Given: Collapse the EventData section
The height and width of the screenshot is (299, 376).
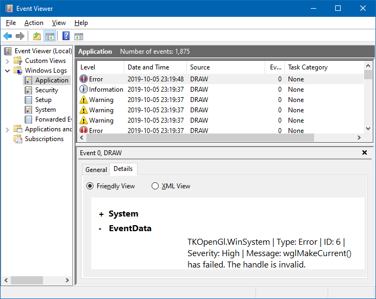Looking at the screenshot, I should pos(101,229).
